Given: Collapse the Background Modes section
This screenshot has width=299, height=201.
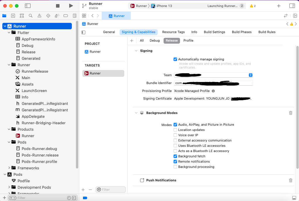Looking at the screenshot, I should (136, 113).
